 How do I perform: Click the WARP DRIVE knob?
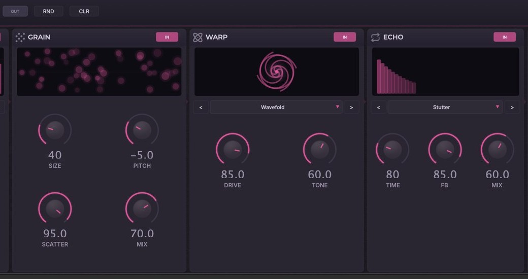[x=233, y=150]
